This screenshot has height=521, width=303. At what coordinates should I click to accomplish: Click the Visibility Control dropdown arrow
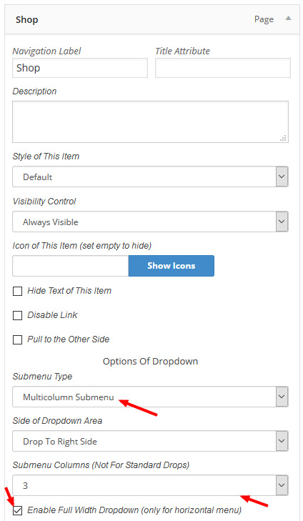click(x=282, y=222)
